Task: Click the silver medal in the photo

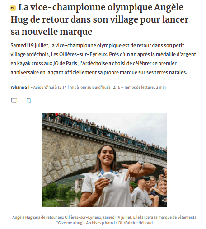Action: click(108, 177)
